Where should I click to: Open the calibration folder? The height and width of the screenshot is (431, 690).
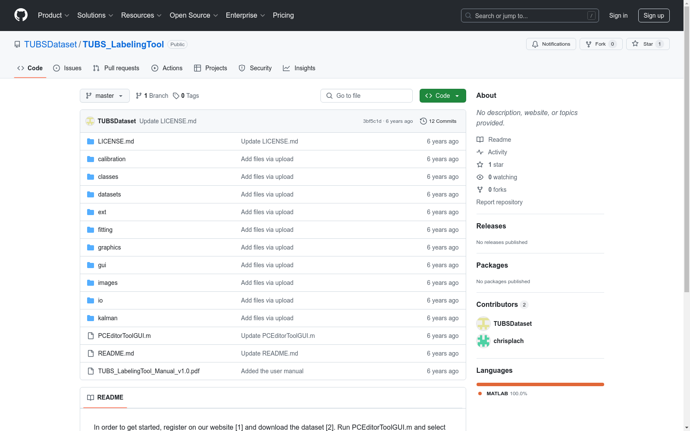tap(112, 159)
